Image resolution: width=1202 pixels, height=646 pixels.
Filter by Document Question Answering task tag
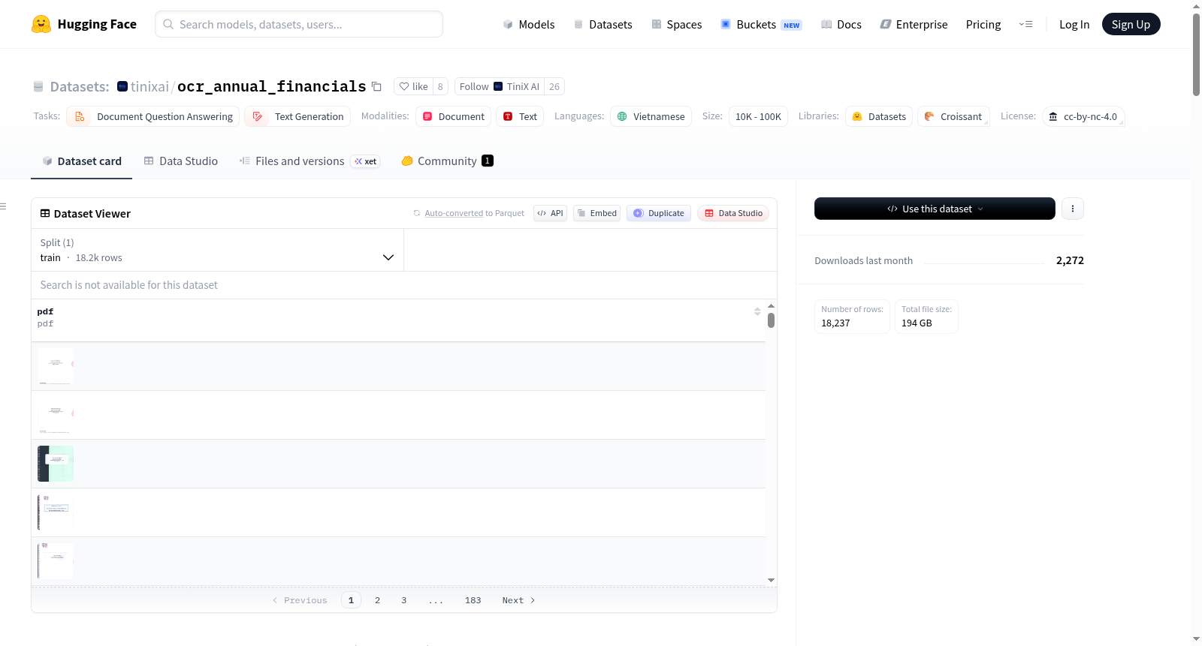(x=153, y=116)
